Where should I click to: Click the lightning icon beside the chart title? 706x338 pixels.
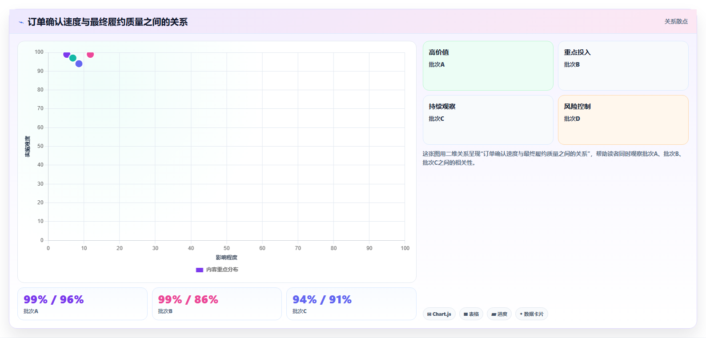21,22
